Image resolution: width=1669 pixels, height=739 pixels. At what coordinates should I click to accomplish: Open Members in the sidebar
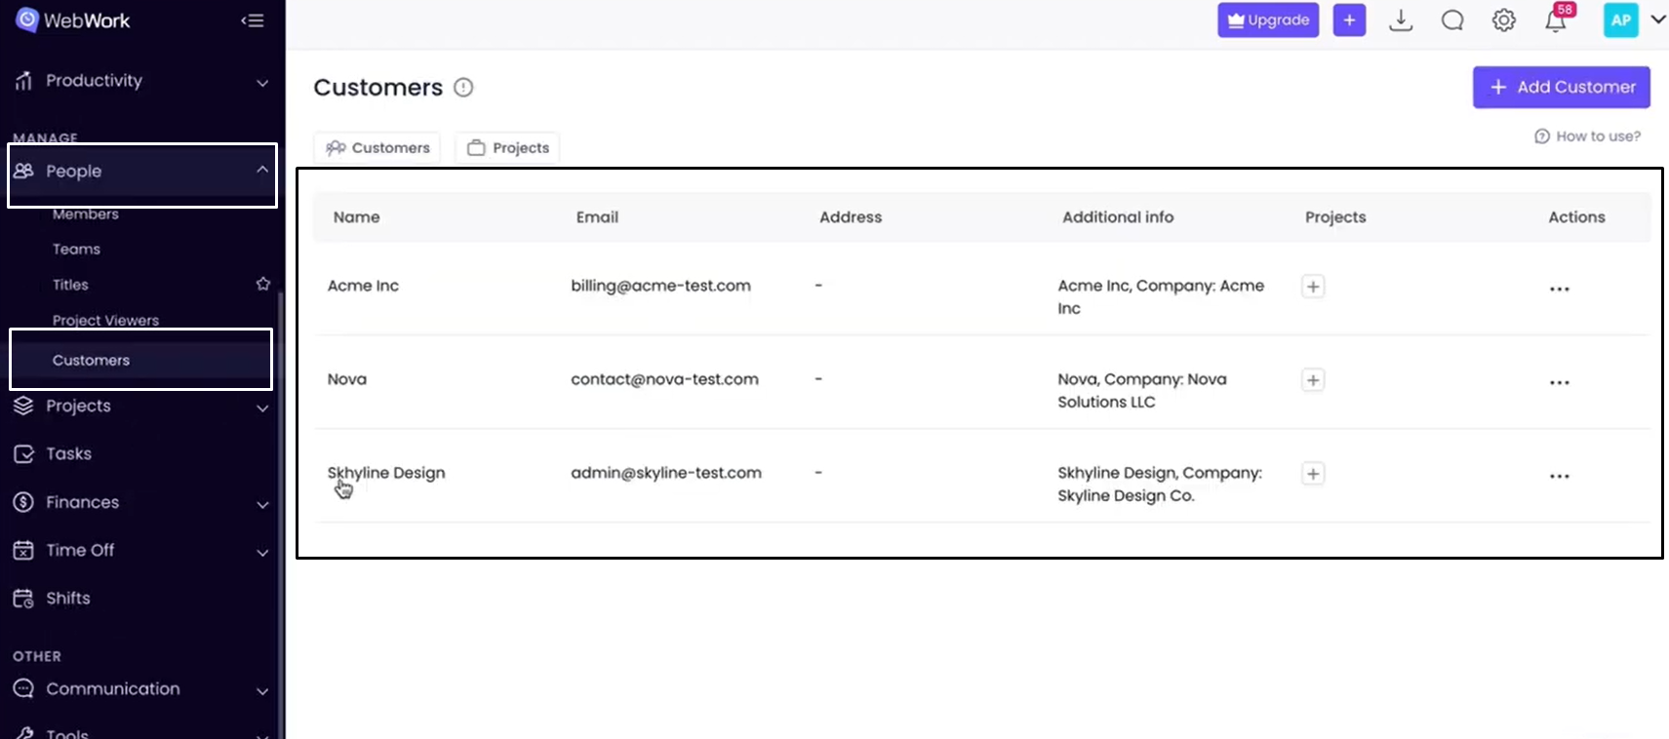pyautogui.click(x=86, y=214)
